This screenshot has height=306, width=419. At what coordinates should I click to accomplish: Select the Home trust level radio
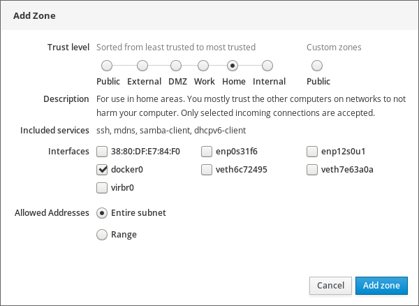[x=232, y=66]
